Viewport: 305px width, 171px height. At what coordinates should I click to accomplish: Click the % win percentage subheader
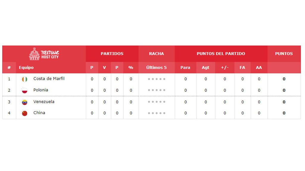pos(131,67)
